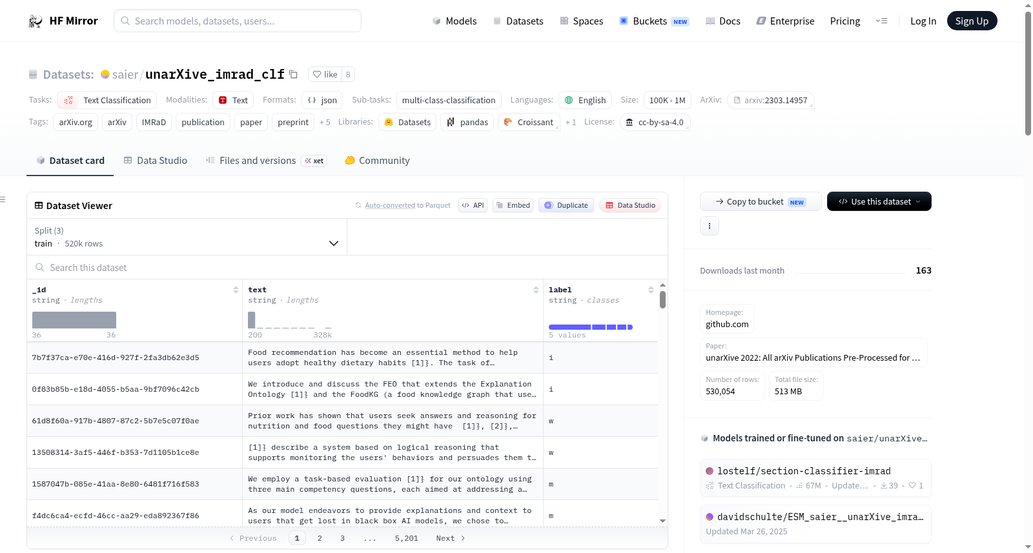Viewport: 1033px width, 553px height.
Task: Click the Datasets library tag
Action: point(407,122)
